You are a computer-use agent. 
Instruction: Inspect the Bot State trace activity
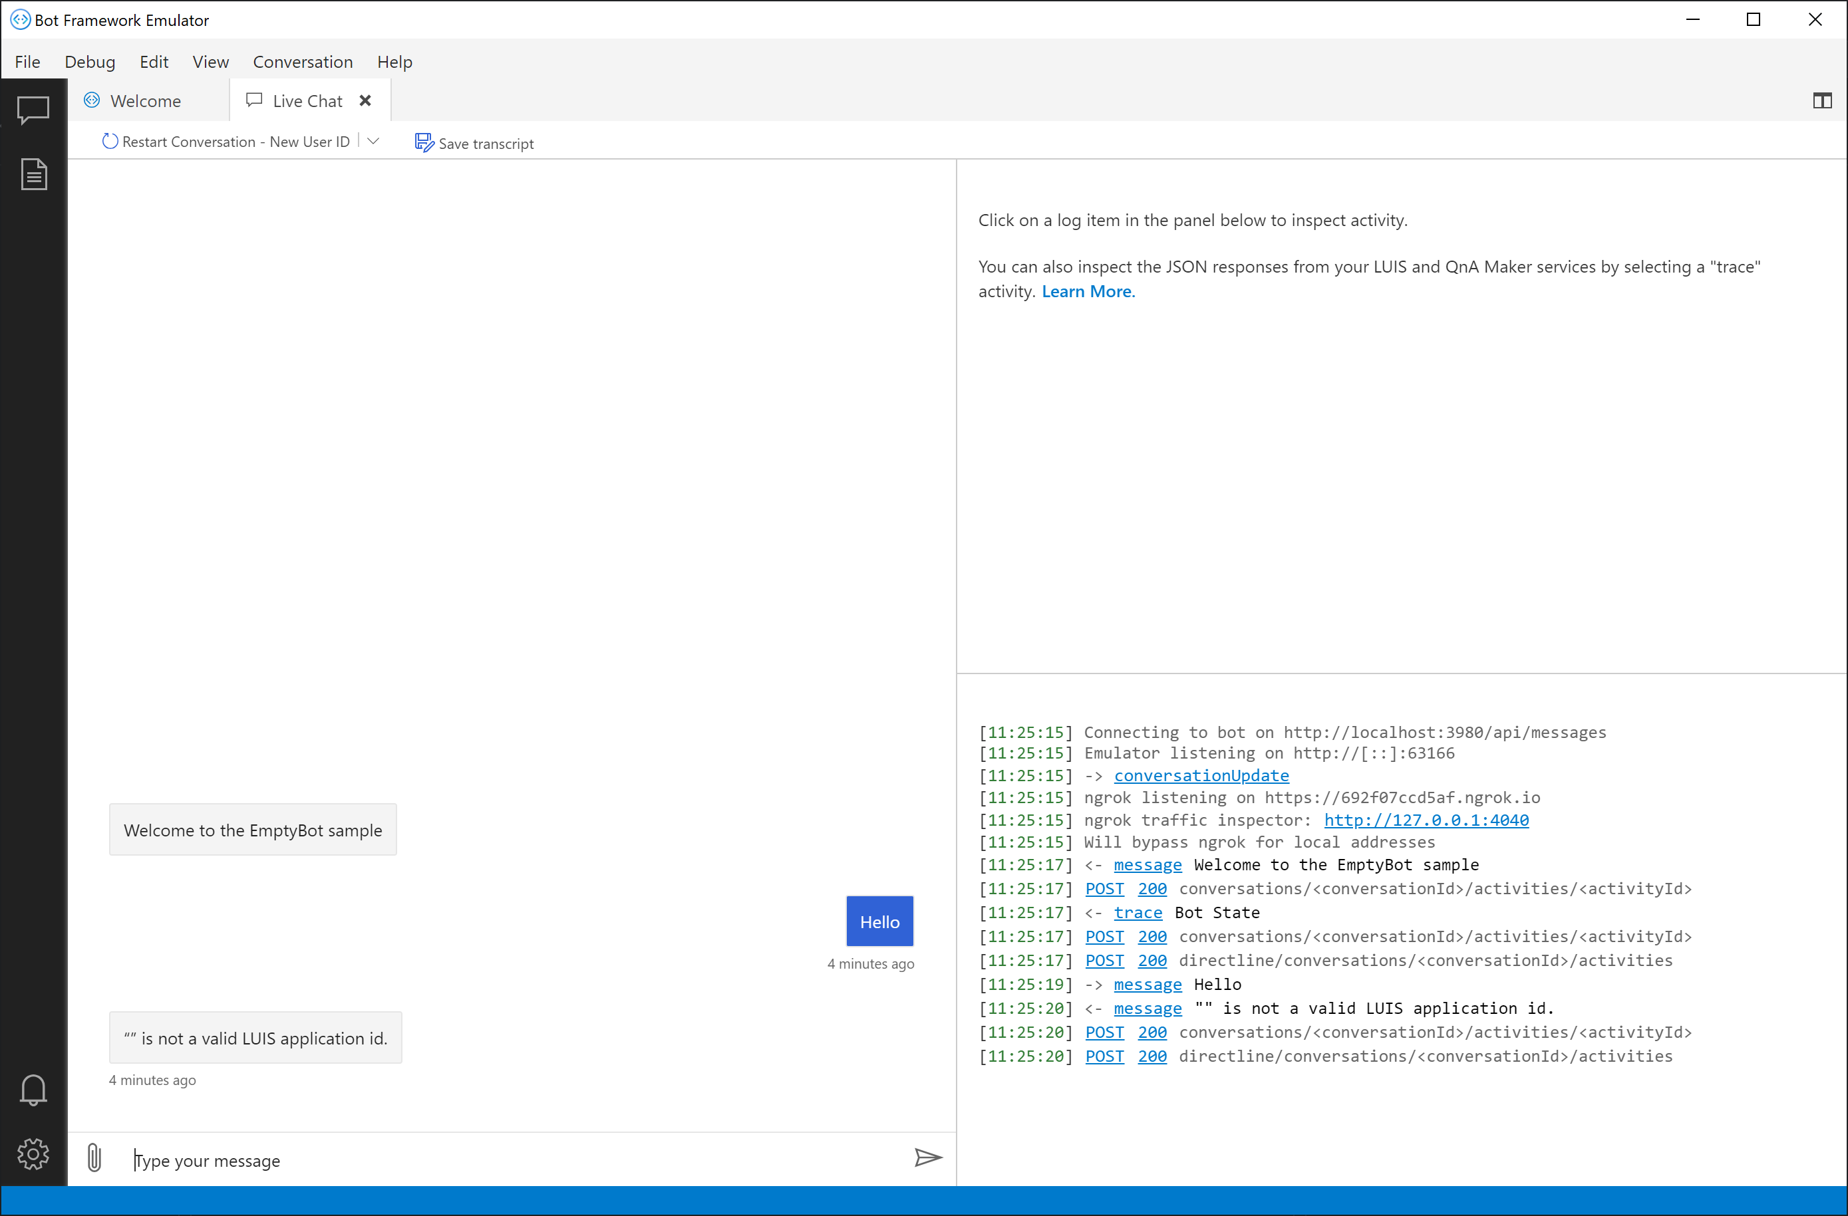[x=1138, y=913]
